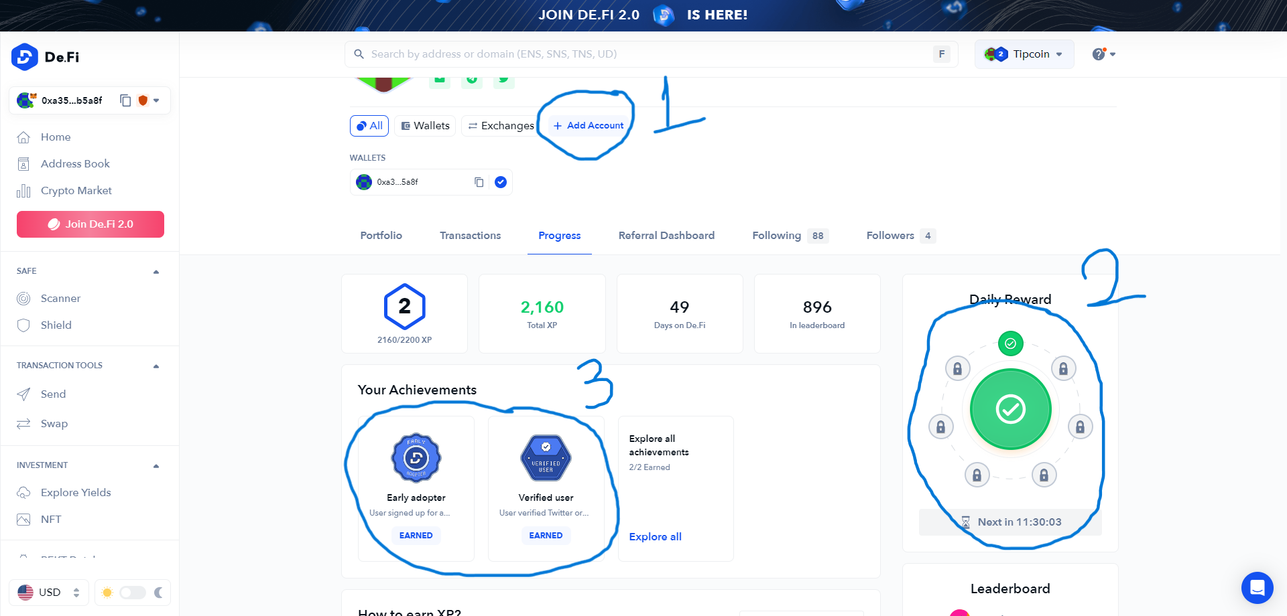The width and height of the screenshot is (1287, 616).
Task: Click the Join De.Fi 2.0 button
Action: 90,224
